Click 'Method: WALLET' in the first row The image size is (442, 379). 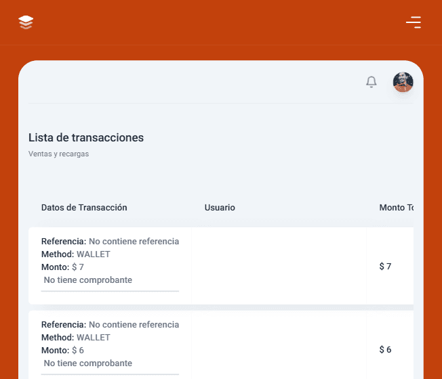click(x=76, y=254)
